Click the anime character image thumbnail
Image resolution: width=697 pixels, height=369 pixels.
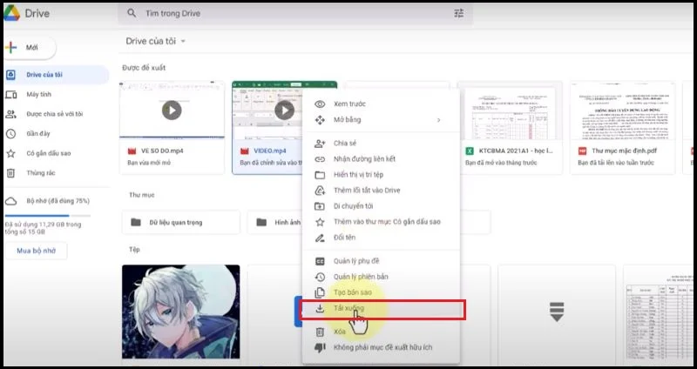coord(181,312)
